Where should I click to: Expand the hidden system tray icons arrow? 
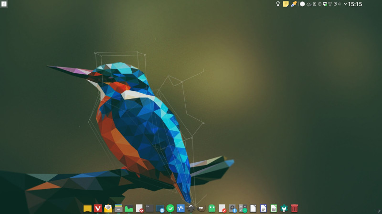coord(345,4)
